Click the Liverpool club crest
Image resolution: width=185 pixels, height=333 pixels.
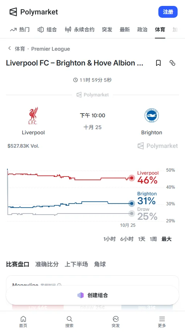[x=33, y=116]
